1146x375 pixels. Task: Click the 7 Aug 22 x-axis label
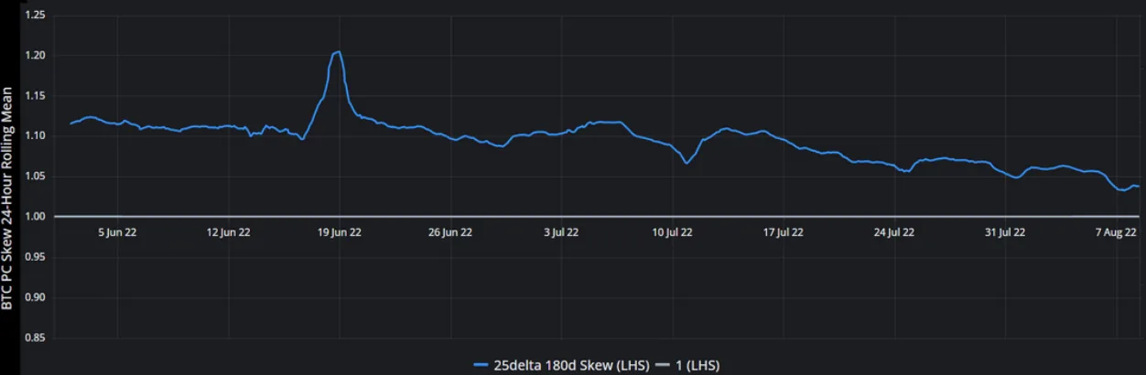(1115, 232)
